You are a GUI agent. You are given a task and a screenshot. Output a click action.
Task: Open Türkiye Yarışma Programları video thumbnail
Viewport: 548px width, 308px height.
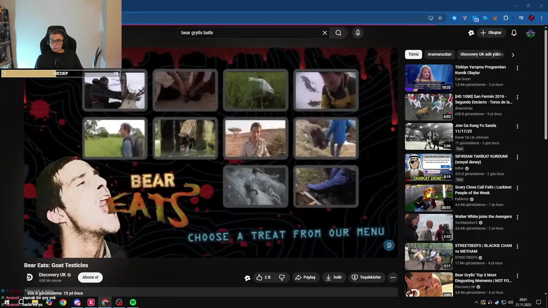(x=429, y=78)
